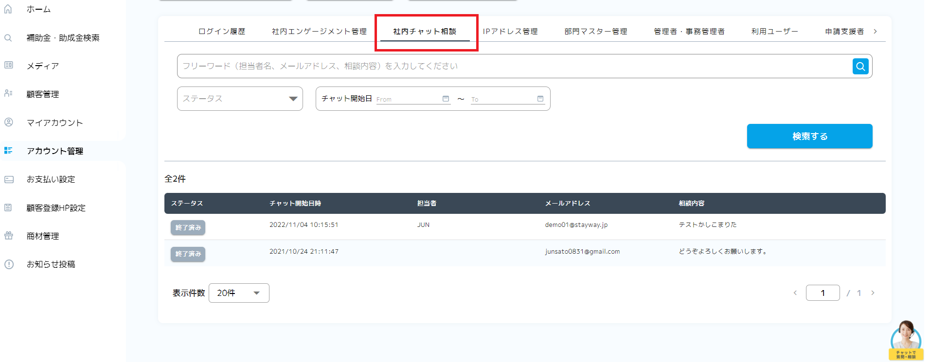Click 終了済み badge in the JUN row
Viewport: 930px width, 362px height.
coord(188,227)
